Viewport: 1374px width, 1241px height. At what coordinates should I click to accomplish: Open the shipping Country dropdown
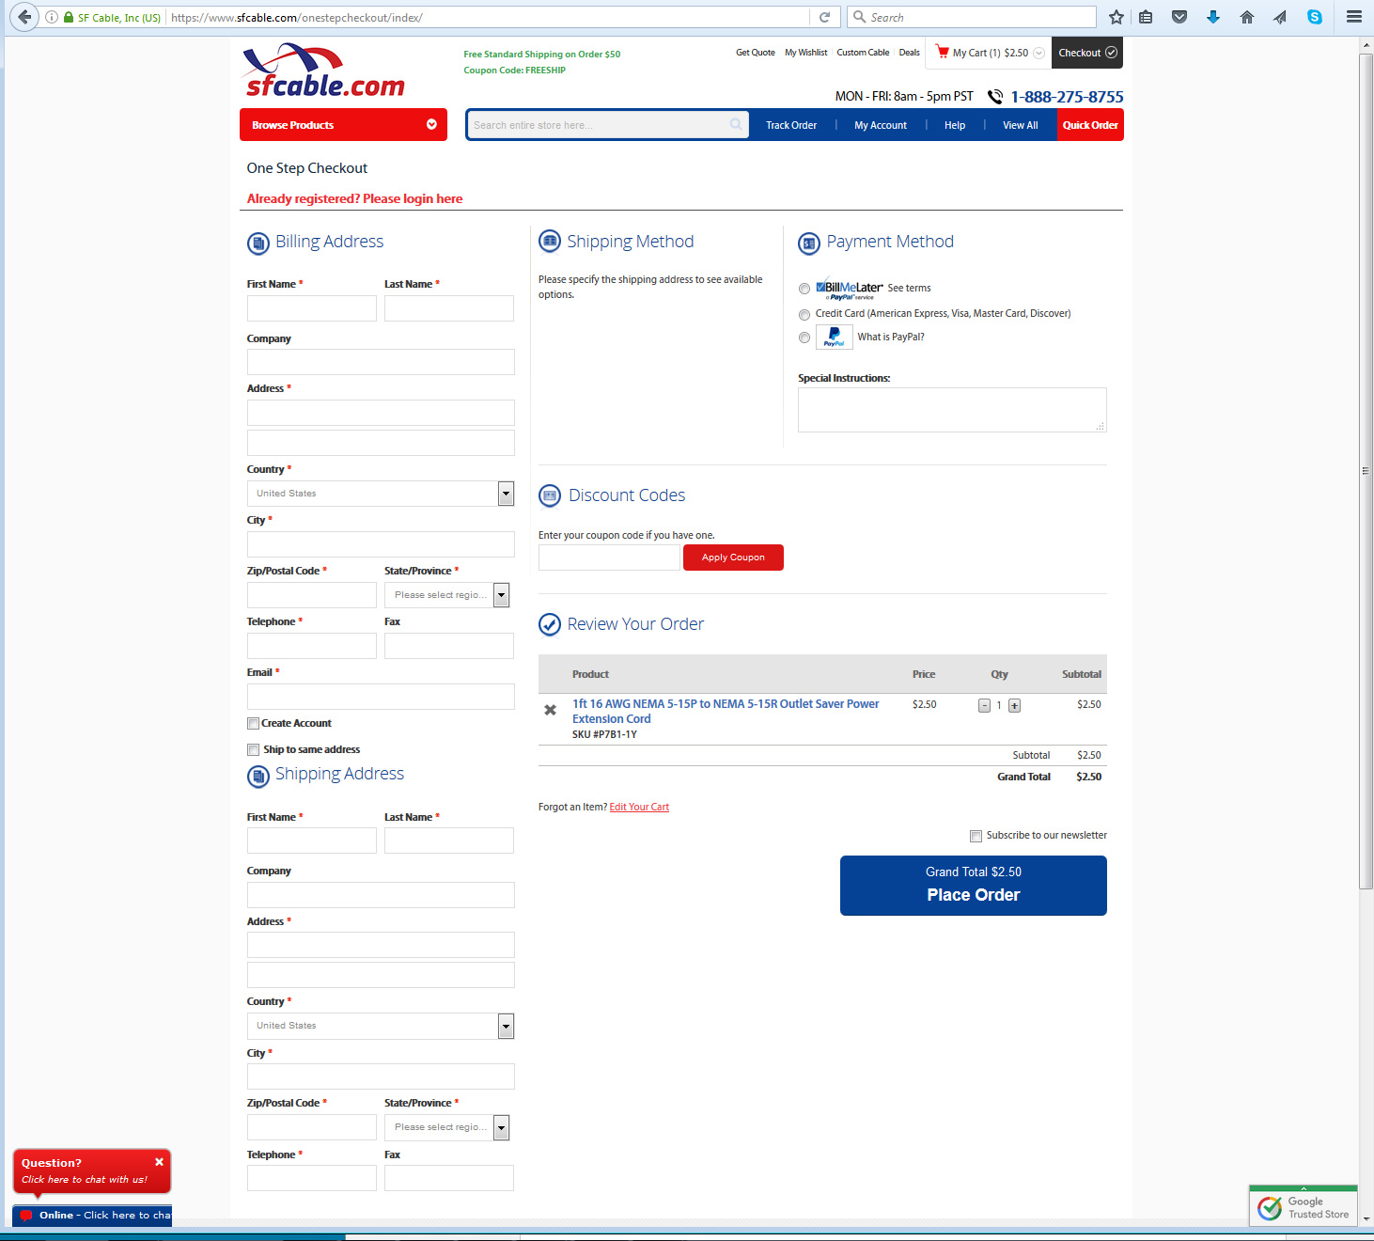(381, 1026)
